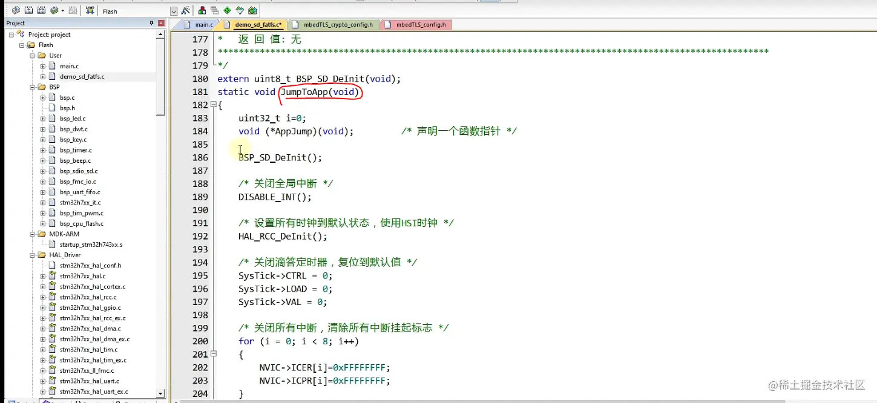Select main.c in the project tree
This screenshot has width=877, height=403.
69,66
